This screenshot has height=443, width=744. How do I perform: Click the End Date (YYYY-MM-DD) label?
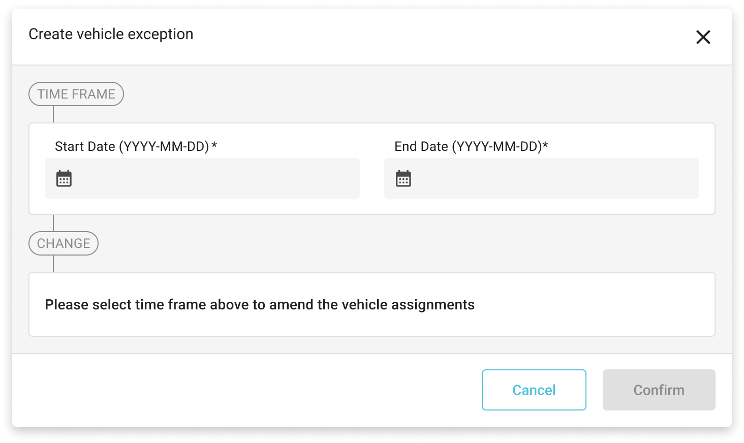point(468,147)
